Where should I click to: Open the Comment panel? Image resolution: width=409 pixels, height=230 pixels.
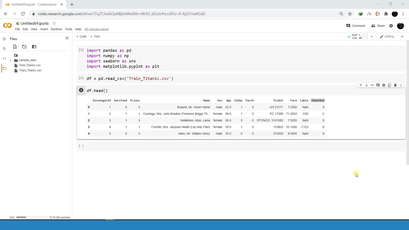[356, 26]
